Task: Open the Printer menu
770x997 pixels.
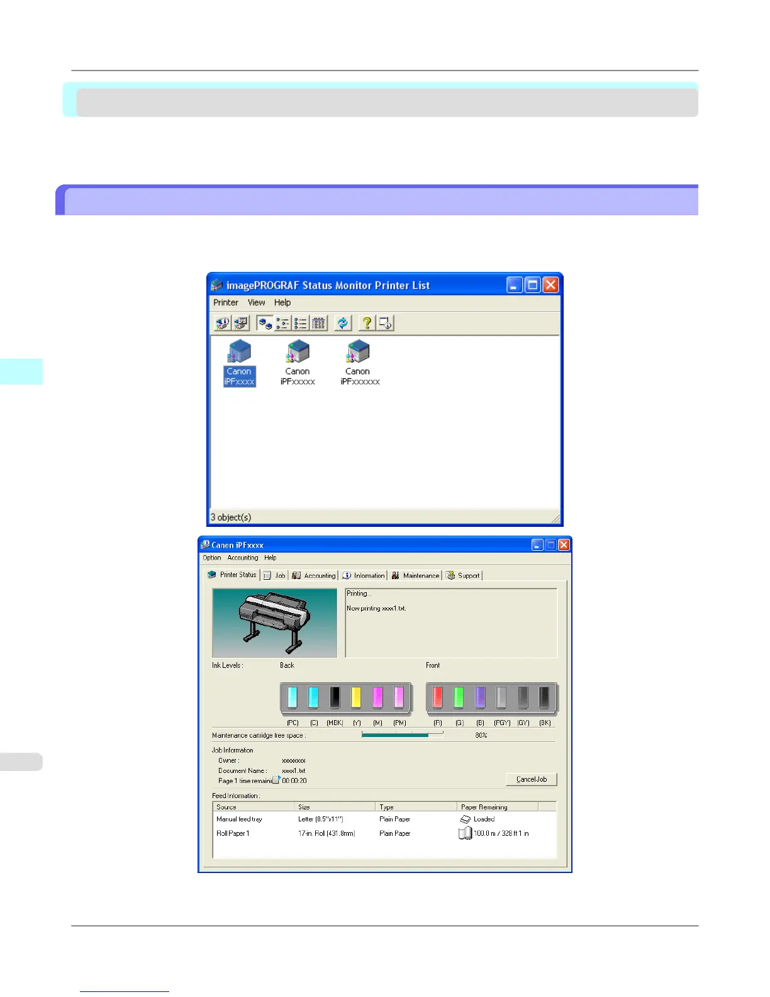Action: [226, 303]
